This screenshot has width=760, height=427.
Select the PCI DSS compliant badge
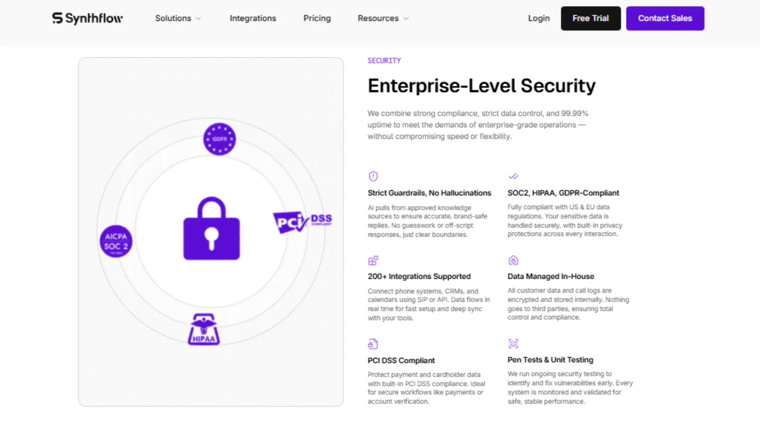click(x=302, y=220)
